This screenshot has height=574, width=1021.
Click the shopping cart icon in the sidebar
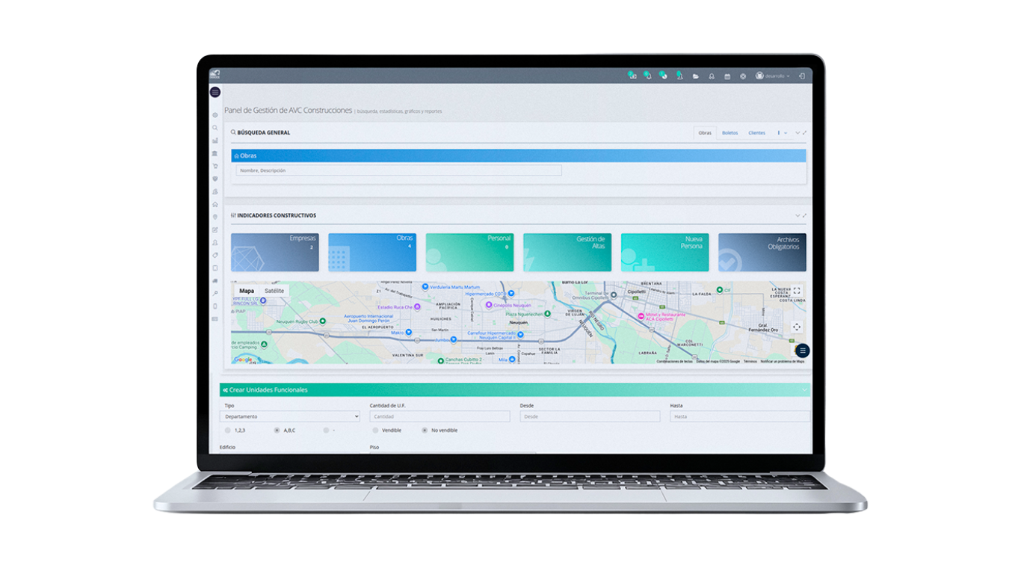point(215,166)
